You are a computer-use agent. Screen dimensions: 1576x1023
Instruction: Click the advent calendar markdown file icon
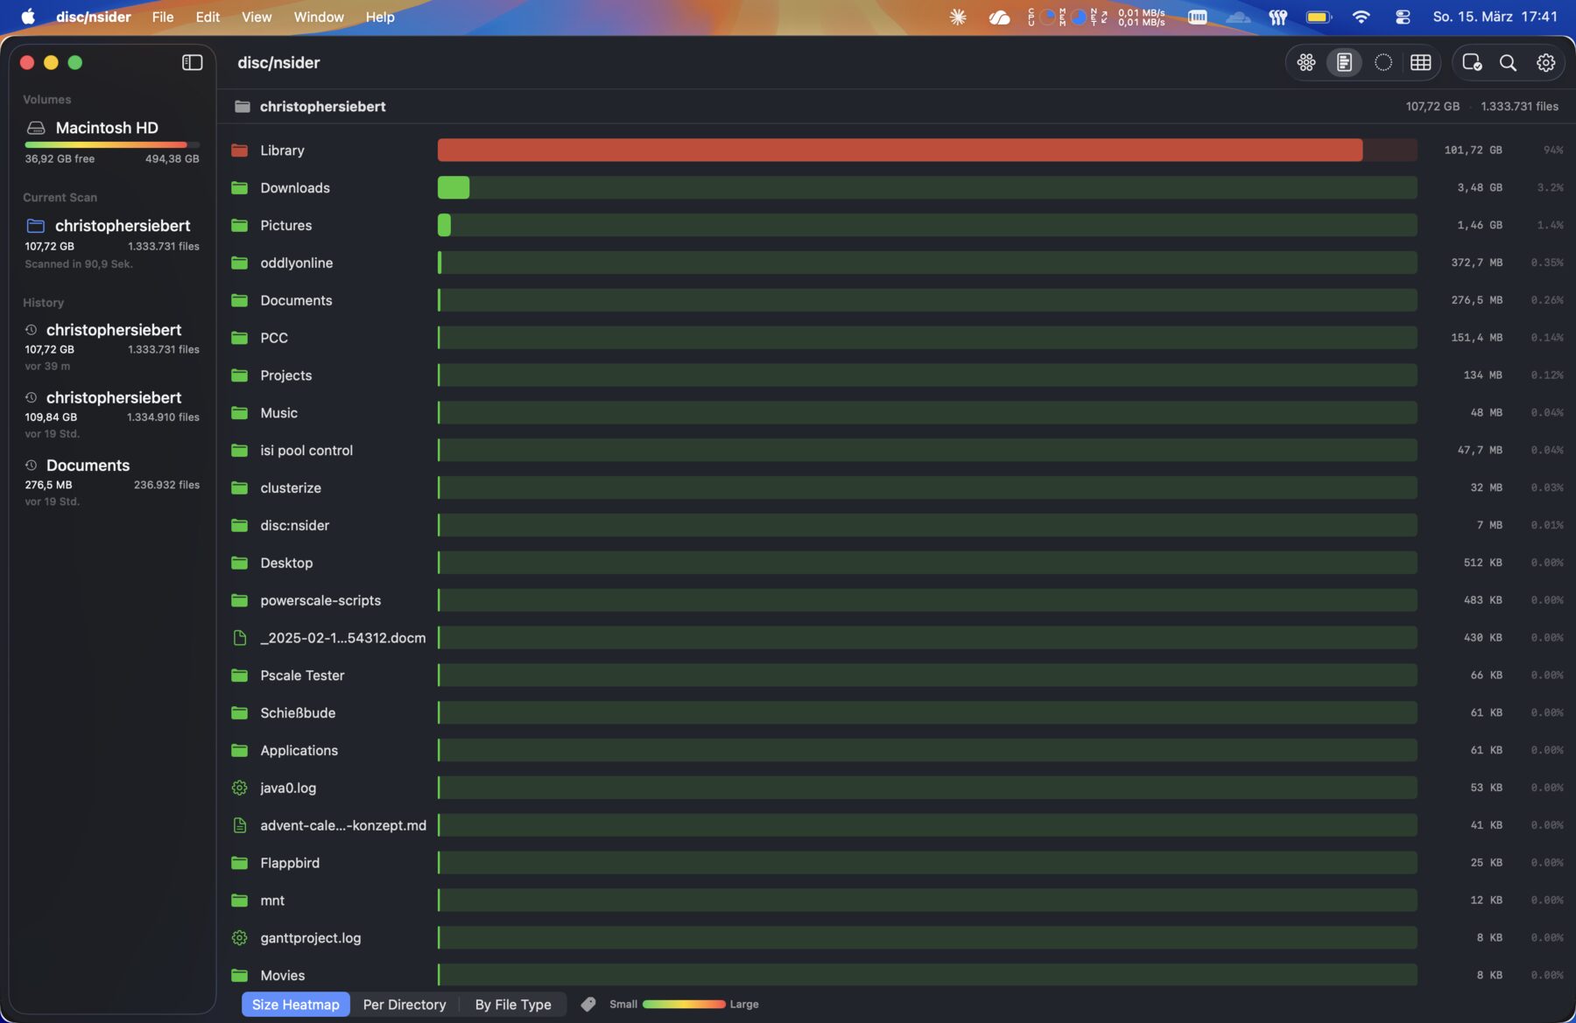(x=239, y=825)
